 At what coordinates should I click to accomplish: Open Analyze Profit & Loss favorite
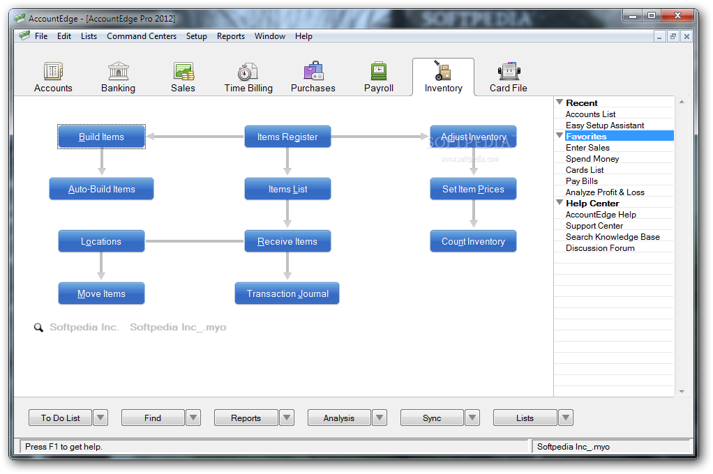click(605, 192)
